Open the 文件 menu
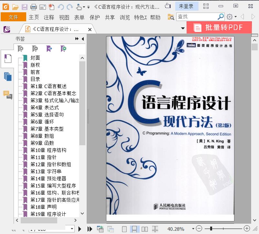Viewport: 259px width, 234px height. [x=13, y=17]
